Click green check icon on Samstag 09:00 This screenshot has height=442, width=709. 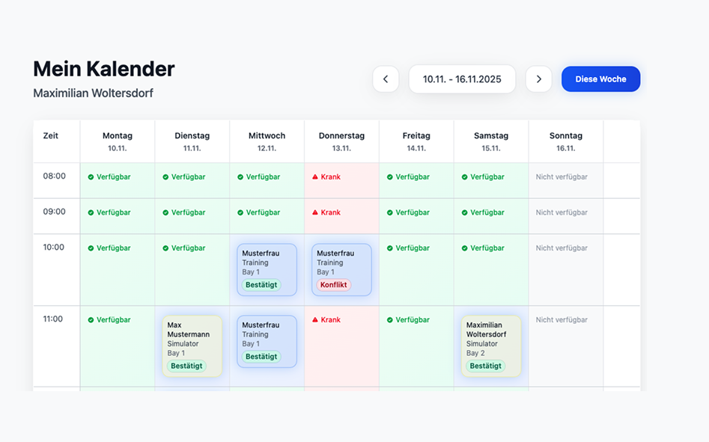(x=465, y=212)
